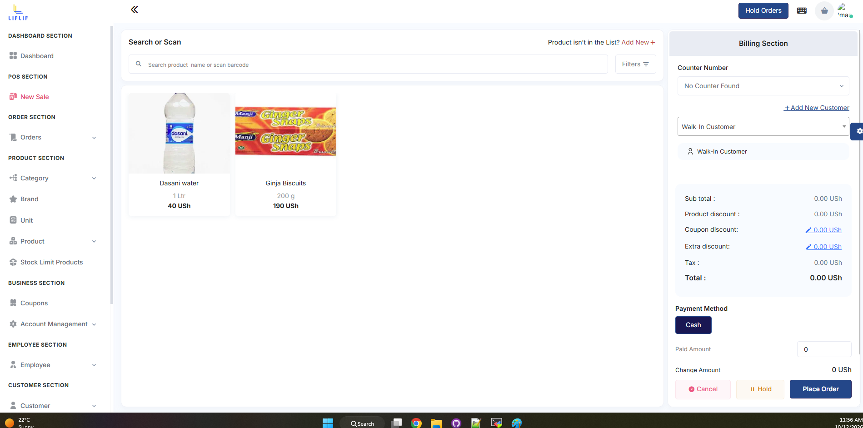Expand the Product submenu
This screenshot has width=863, height=428.
[94, 241]
